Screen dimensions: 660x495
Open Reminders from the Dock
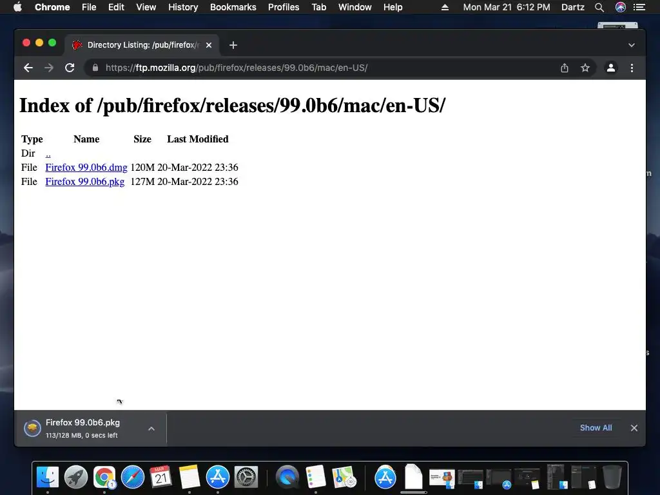coord(316,477)
